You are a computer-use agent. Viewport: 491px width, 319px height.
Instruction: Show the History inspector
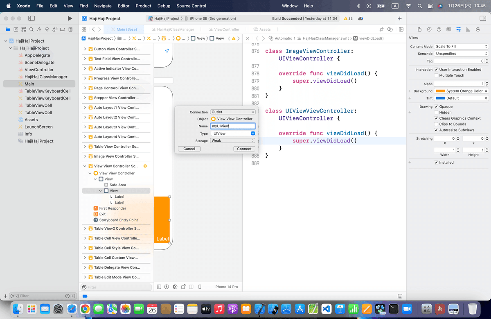click(x=429, y=29)
